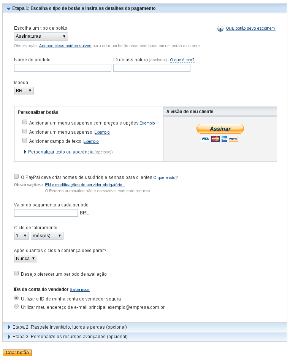Check Adicionar campo de texto option
The image size is (290, 358).
(x=25, y=140)
